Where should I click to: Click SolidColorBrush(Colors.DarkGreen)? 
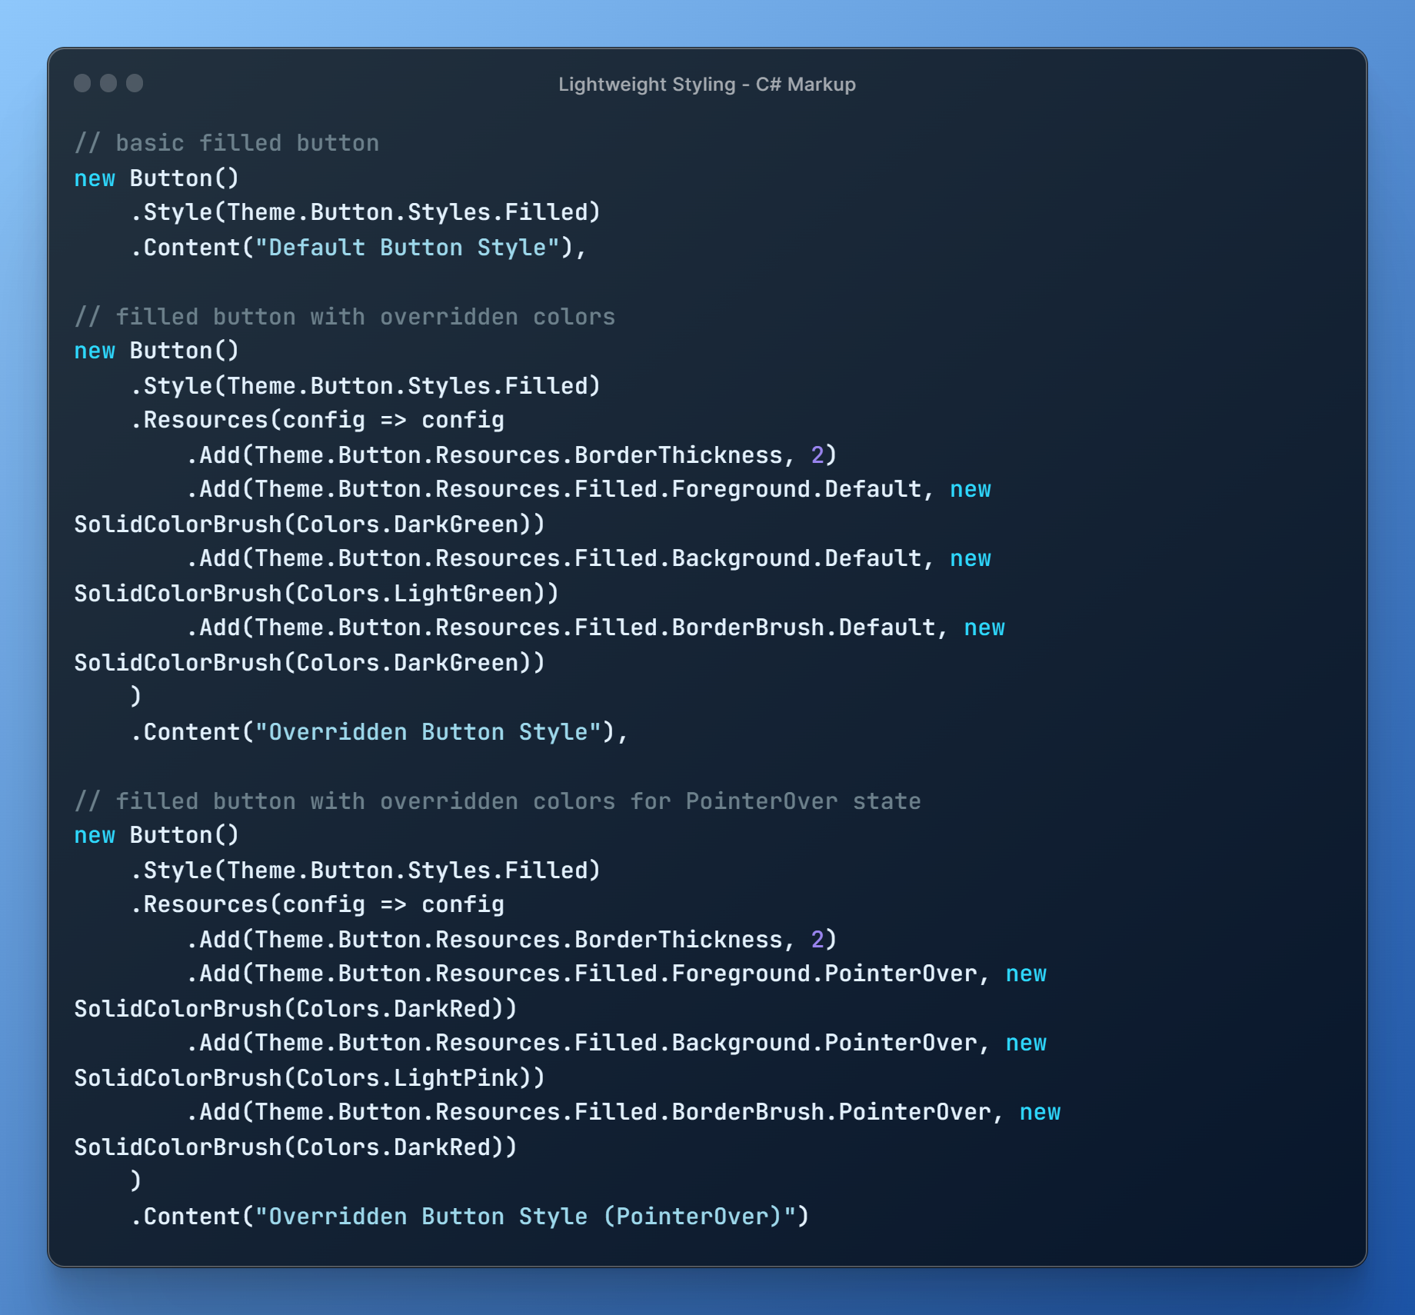tap(308, 524)
